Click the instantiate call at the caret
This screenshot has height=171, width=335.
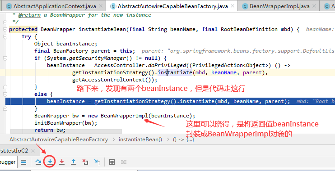click(175, 72)
